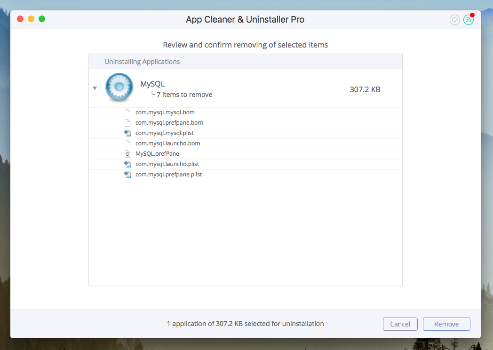Image resolution: width=493 pixels, height=350 pixels.
Task: Click the 7 items to remove label
Action: 184,95
